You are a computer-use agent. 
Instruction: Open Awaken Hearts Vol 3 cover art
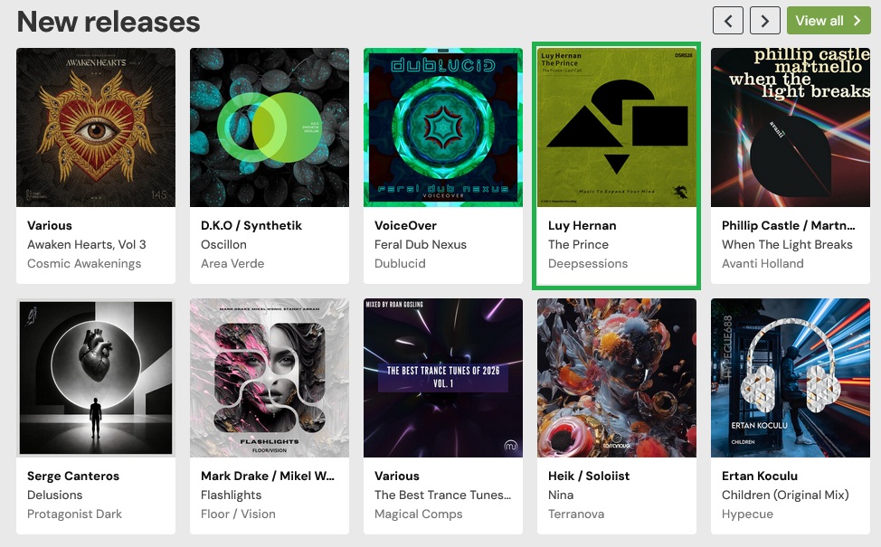tap(96, 127)
